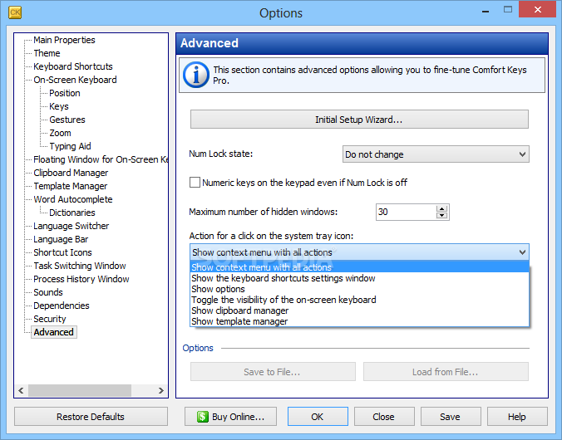562x440 pixels.
Task: Open Keyboard Shortcuts settings page
Action: point(73,66)
